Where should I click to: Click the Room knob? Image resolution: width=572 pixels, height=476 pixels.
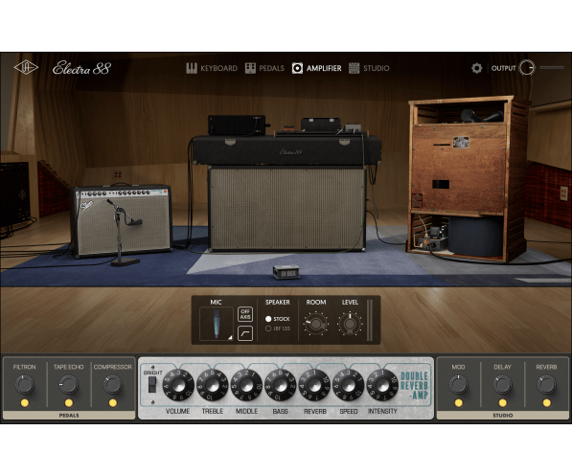315,324
